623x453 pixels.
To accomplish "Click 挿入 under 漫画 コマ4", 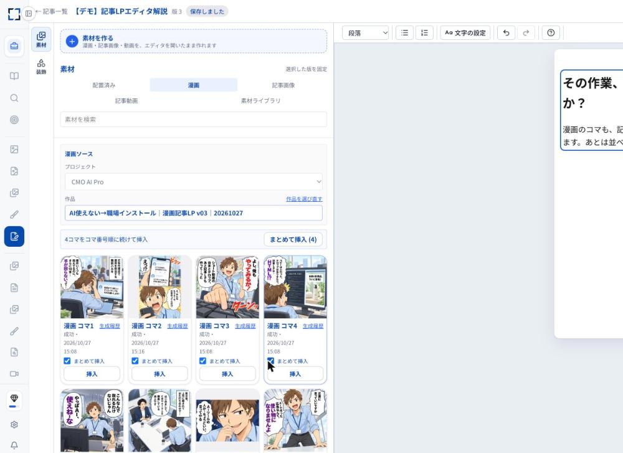I will click(x=295, y=374).
